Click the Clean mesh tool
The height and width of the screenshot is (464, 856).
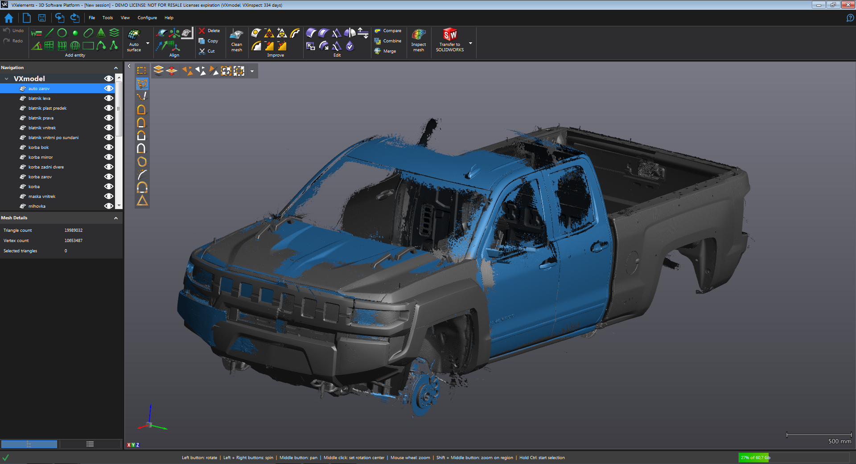pyautogui.click(x=236, y=40)
